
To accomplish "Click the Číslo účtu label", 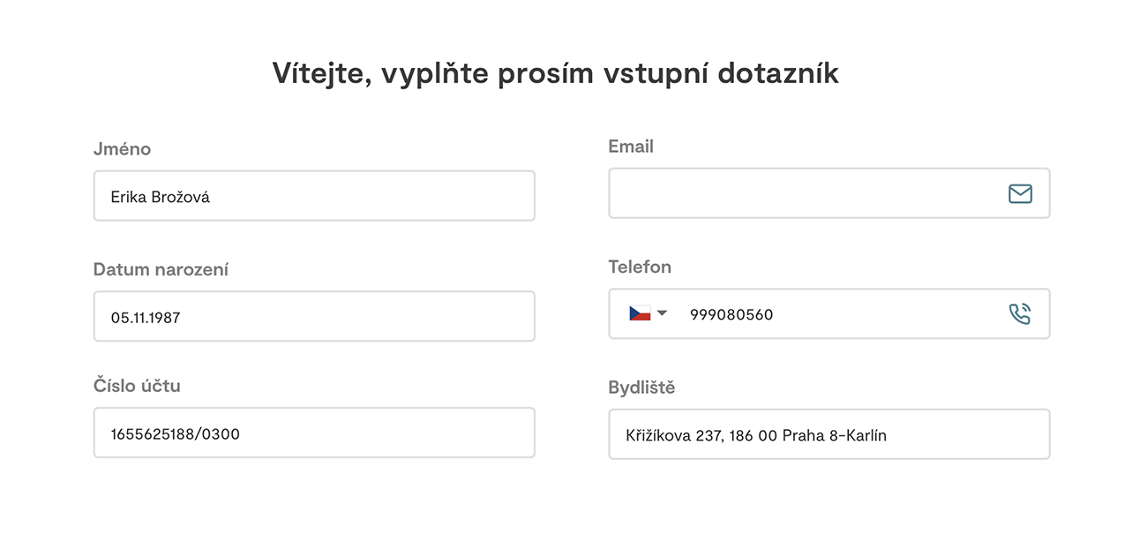I will (x=137, y=386).
